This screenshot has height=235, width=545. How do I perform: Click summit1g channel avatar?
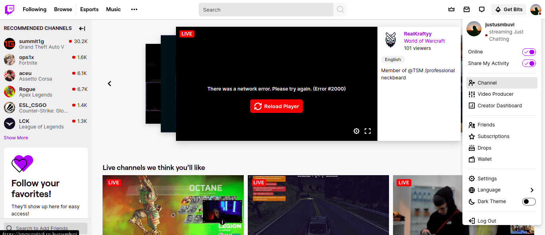[10, 44]
